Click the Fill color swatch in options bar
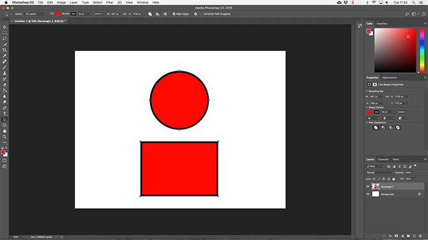Image resolution: width=428 pixels, height=240 pixels. [x=57, y=14]
